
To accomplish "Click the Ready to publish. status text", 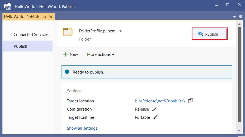I will (x=88, y=72).
